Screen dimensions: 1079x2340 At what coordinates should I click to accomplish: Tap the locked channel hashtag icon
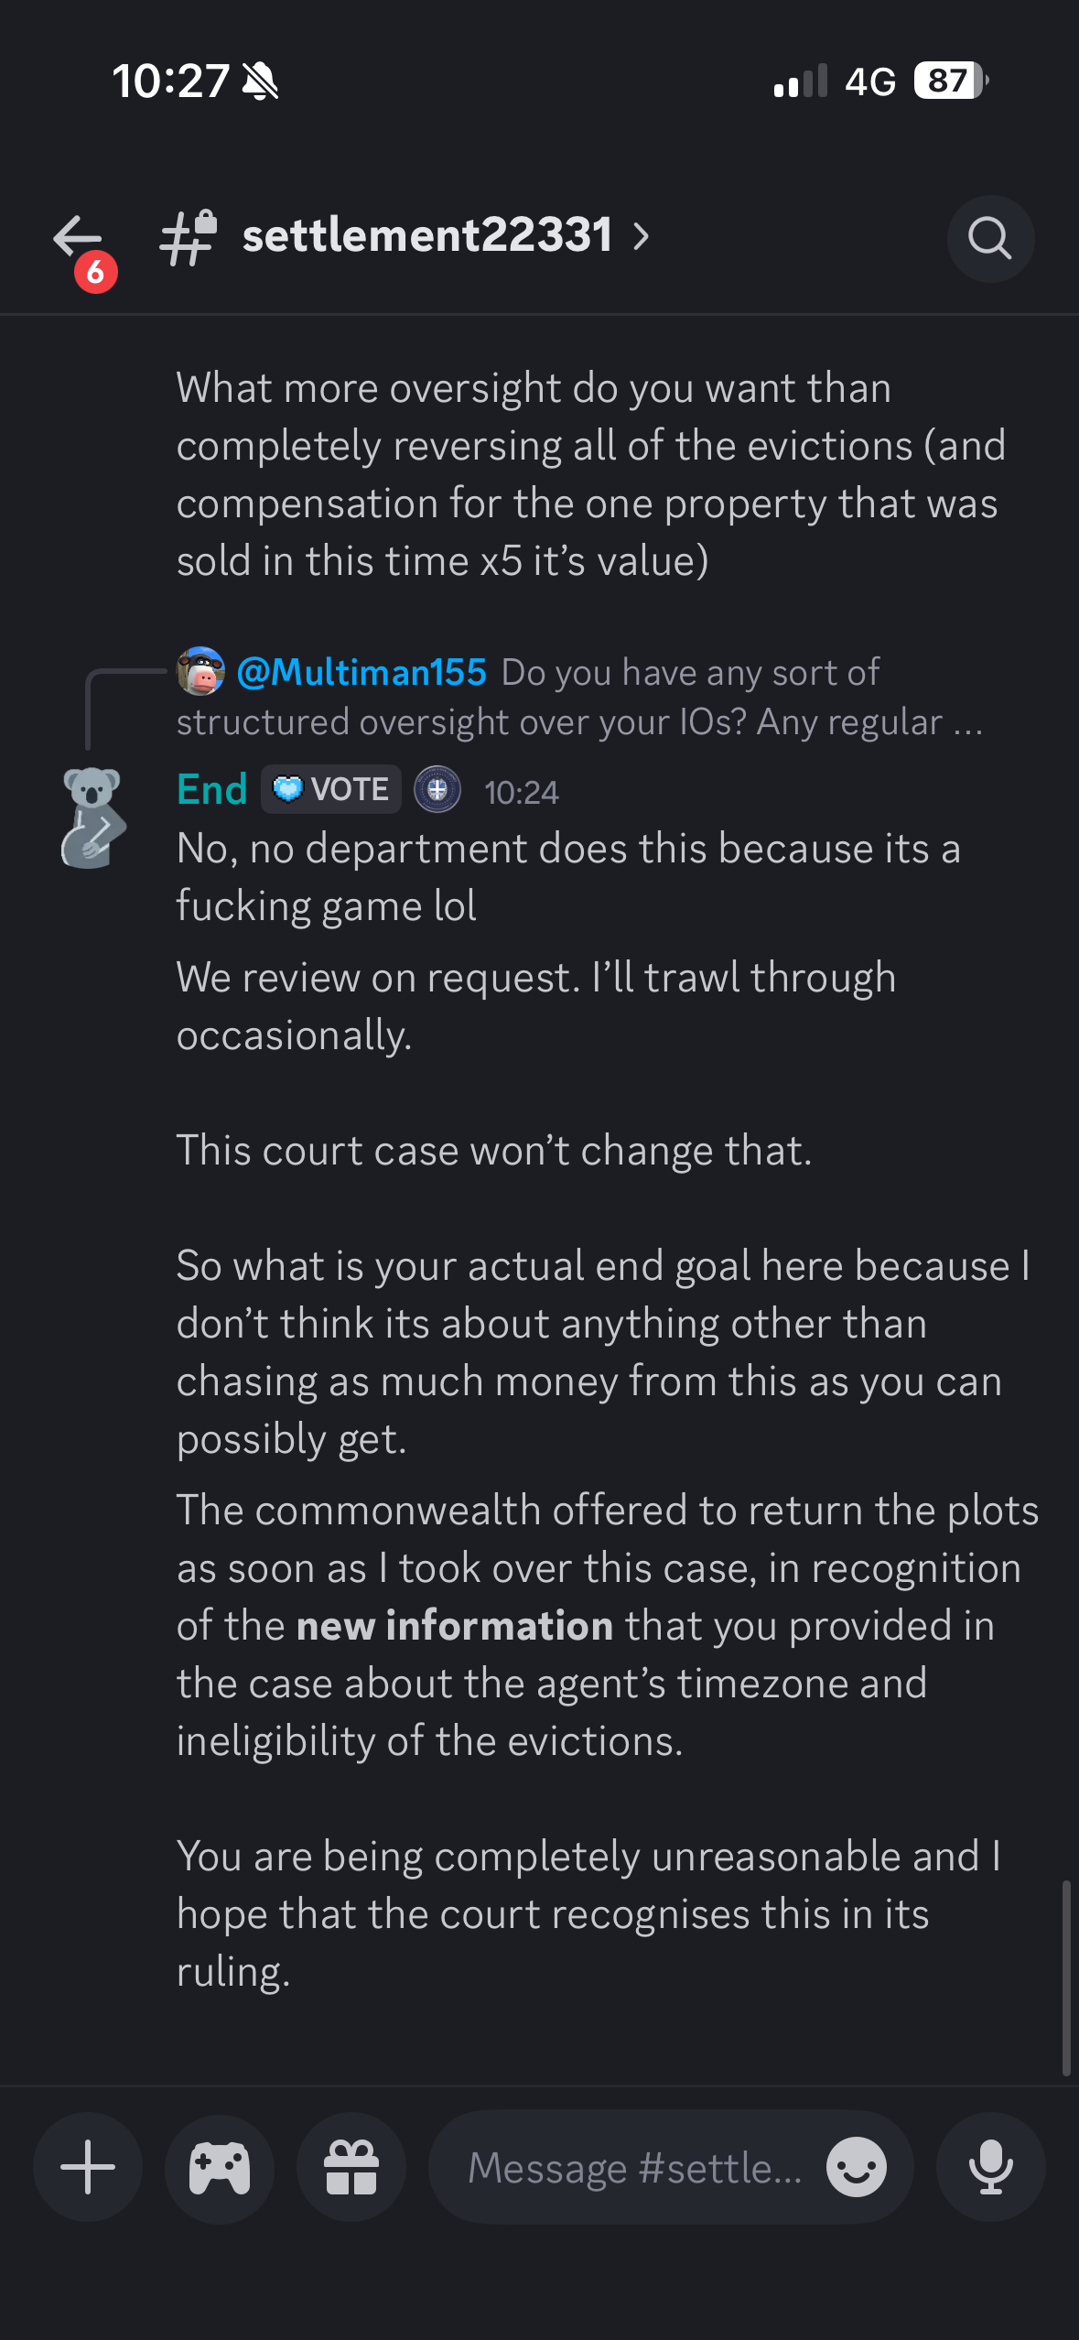tap(189, 238)
